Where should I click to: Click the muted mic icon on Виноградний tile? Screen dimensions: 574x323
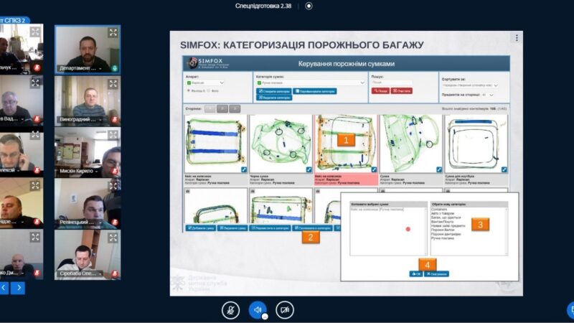pos(115,119)
